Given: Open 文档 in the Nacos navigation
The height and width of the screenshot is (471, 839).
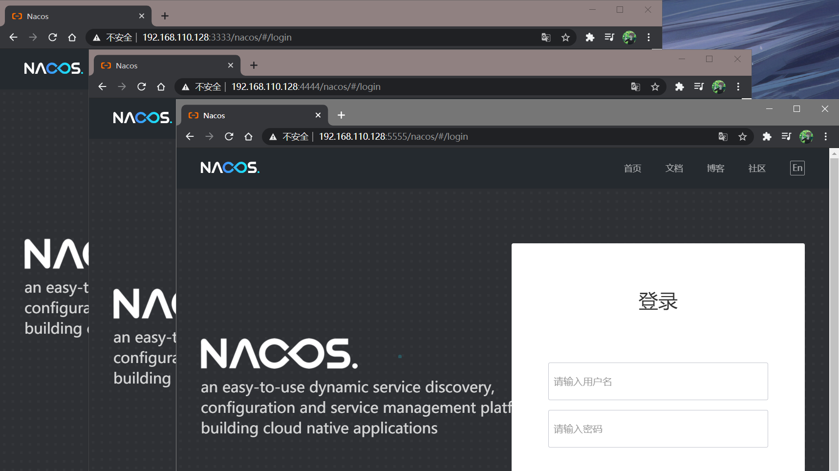Looking at the screenshot, I should point(674,169).
